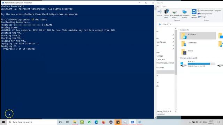This screenshot has width=223, height=125.
Task: Select the 3D Objects folder
Action: click(x=198, y=35)
